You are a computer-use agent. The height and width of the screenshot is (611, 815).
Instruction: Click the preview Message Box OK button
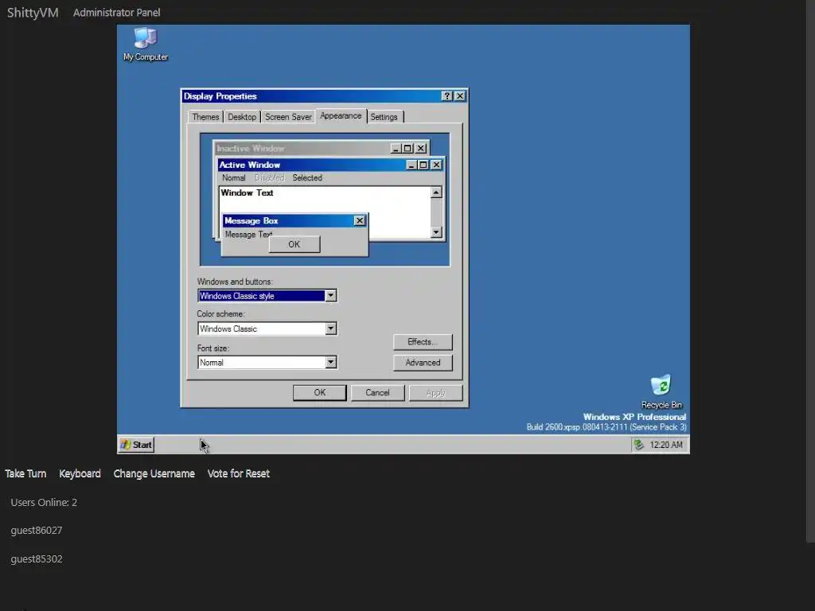click(x=294, y=244)
